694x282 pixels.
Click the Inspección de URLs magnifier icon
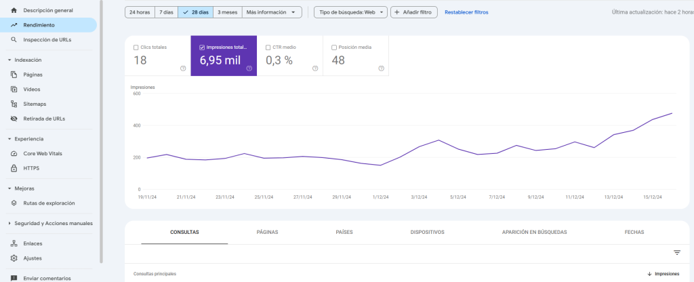coord(14,40)
